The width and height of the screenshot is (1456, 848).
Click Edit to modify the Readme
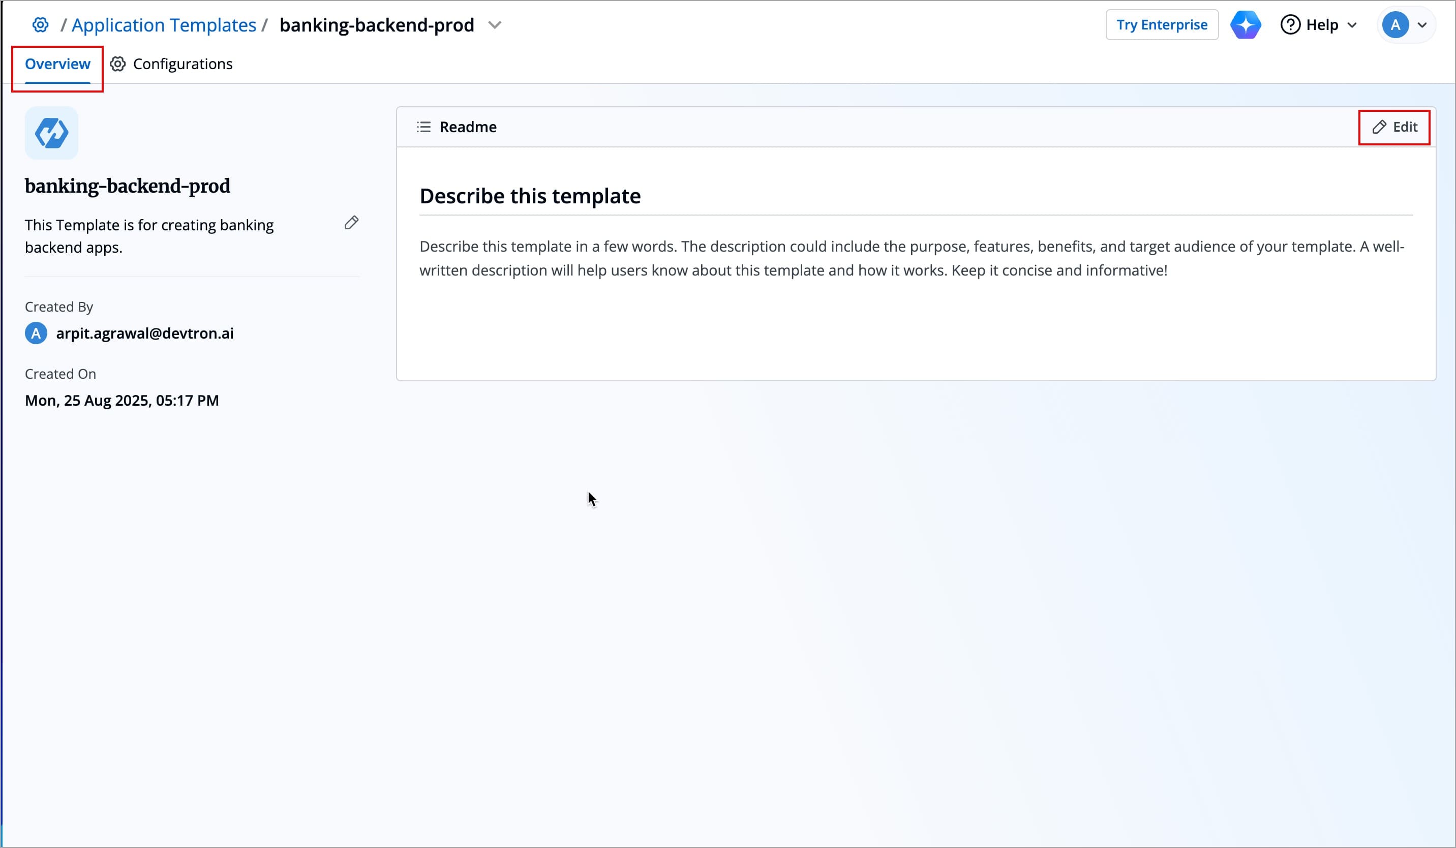tap(1394, 127)
